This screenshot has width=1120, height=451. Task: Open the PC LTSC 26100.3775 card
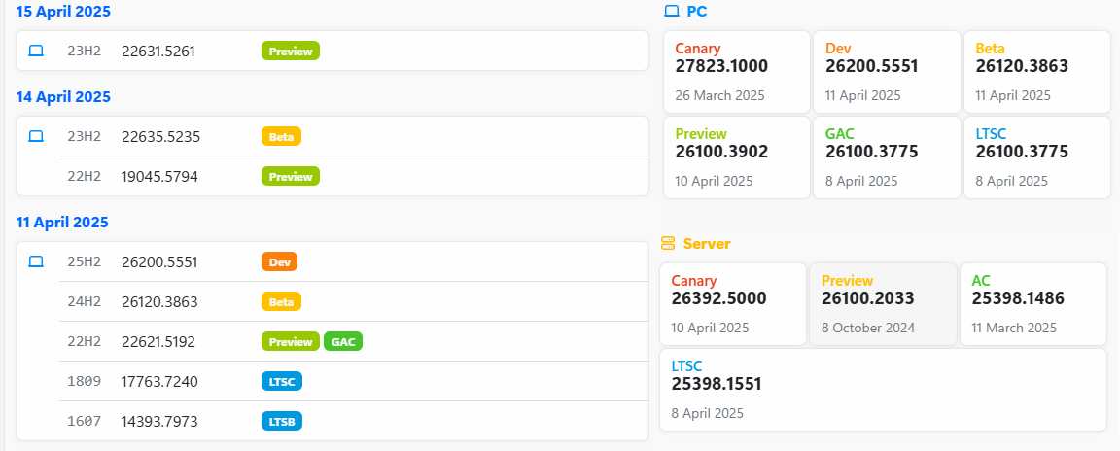1037,157
